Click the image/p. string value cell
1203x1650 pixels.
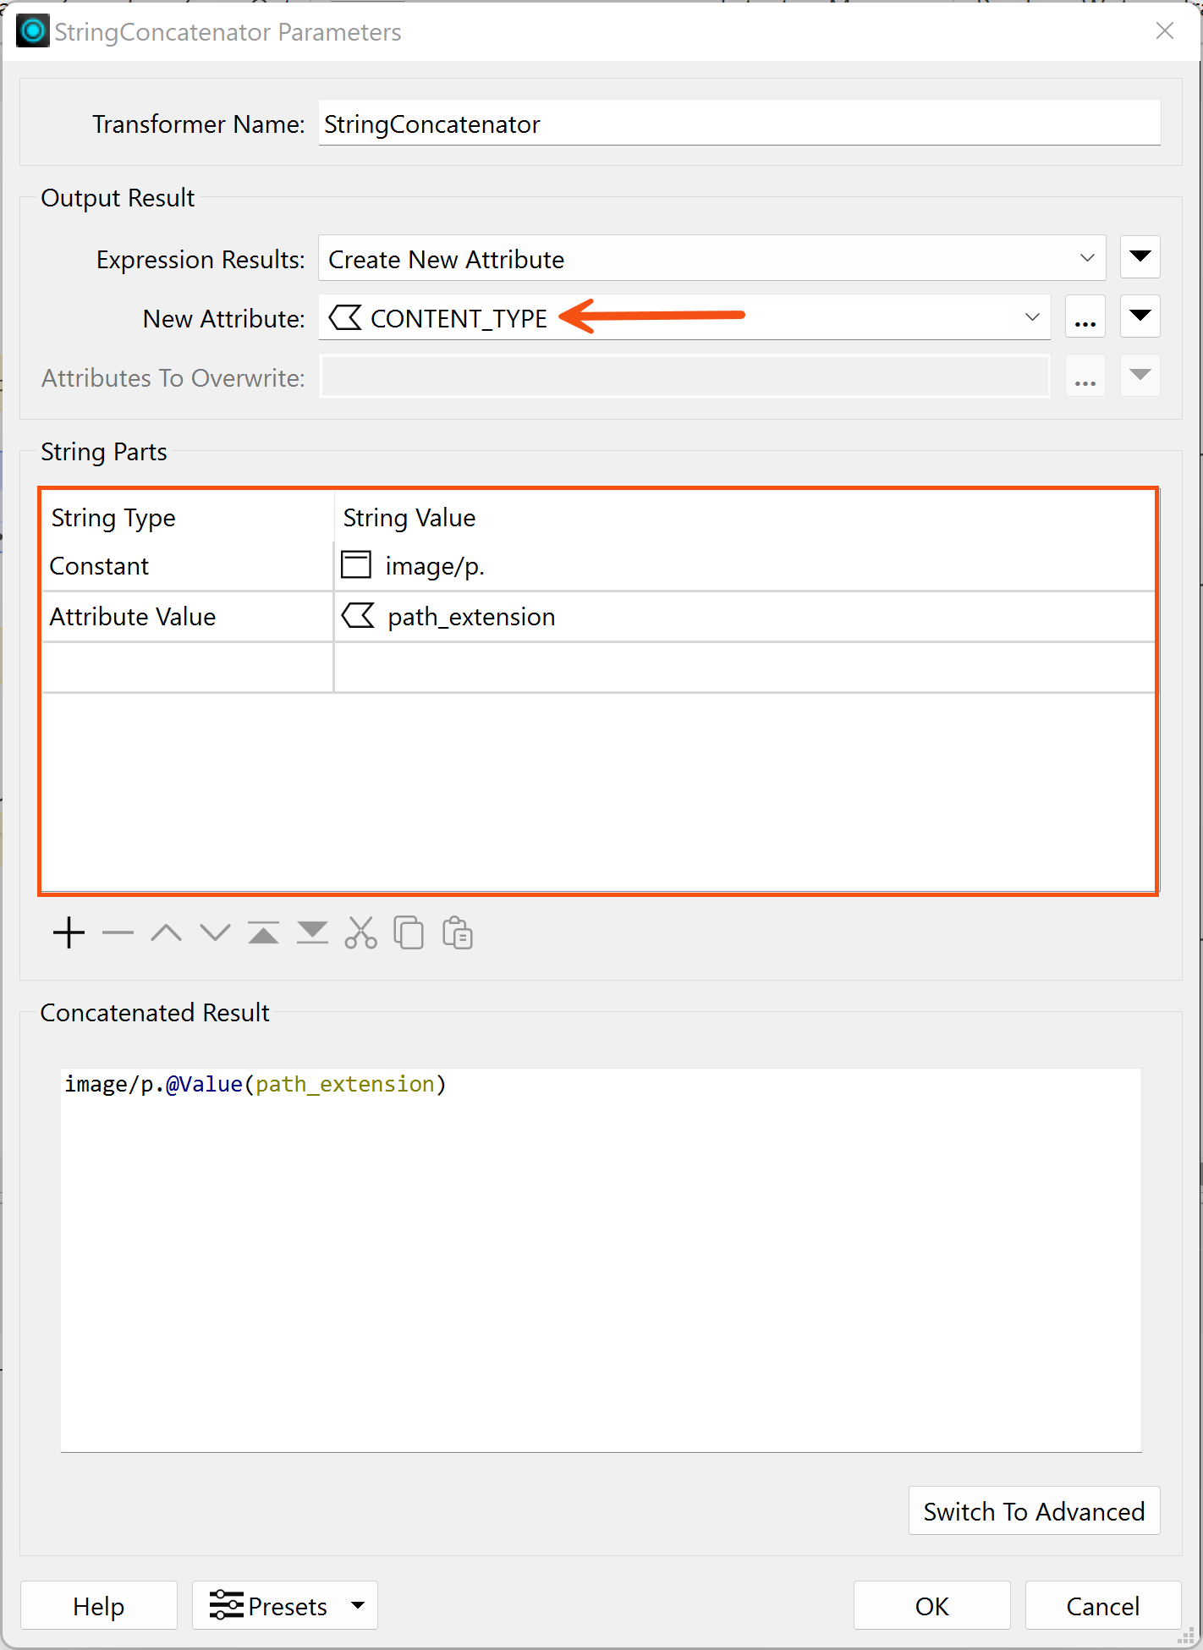[745, 565]
